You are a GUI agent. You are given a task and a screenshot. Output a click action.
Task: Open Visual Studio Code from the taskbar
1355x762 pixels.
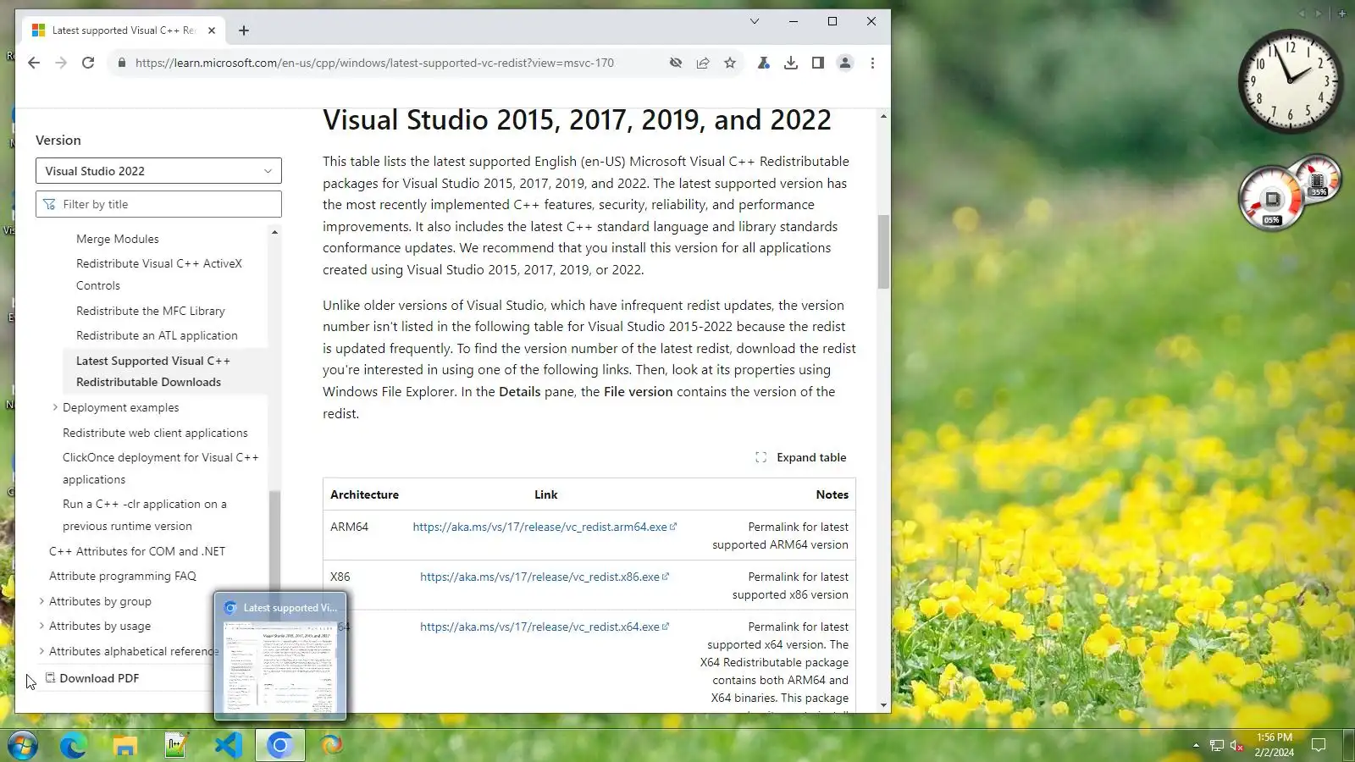[229, 745]
